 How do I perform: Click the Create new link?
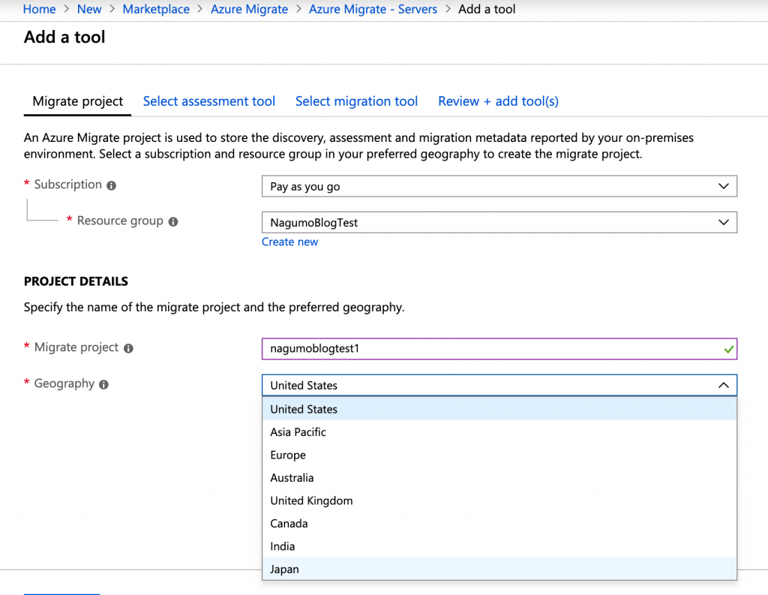point(290,242)
